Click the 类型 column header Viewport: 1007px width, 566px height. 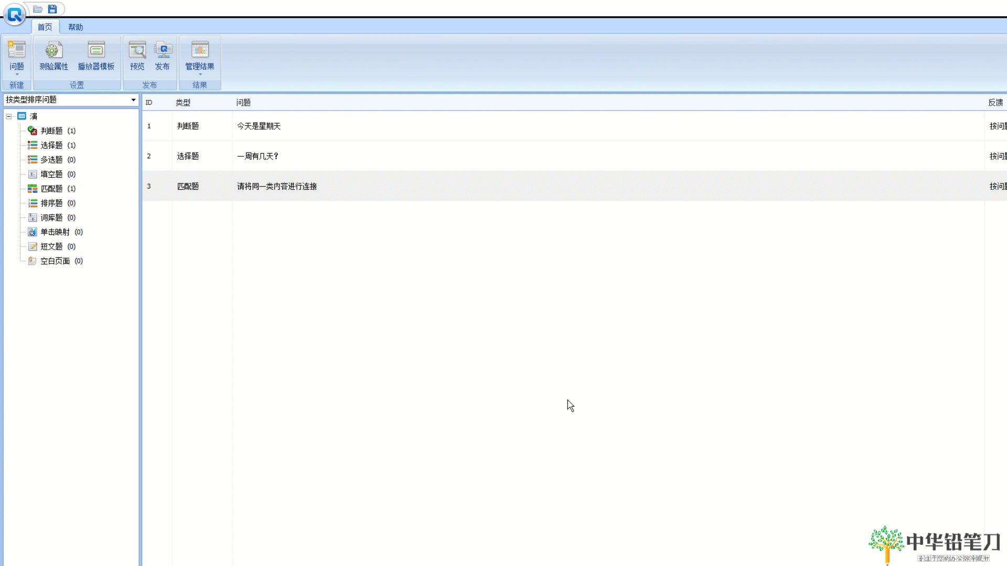(183, 103)
